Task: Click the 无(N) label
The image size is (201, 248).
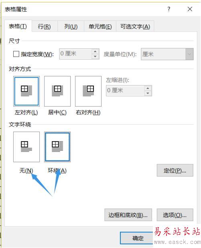Action: (x=26, y=171)
